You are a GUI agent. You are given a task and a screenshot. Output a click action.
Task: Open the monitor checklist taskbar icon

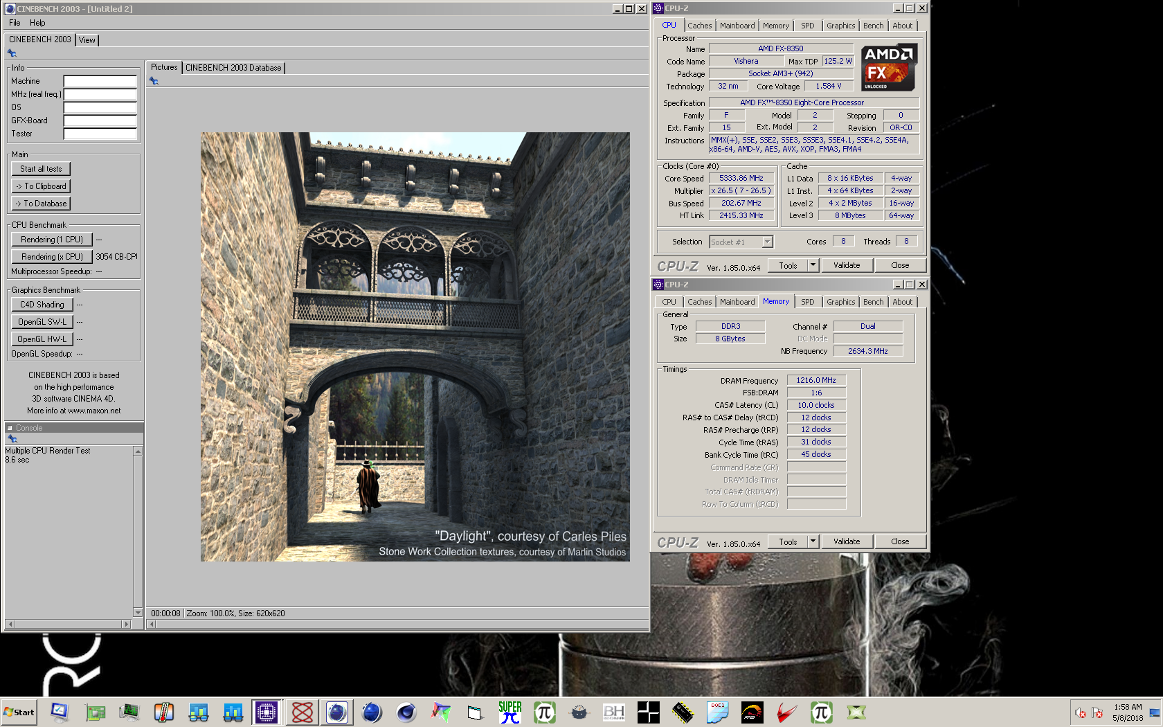tap(60, 712)
